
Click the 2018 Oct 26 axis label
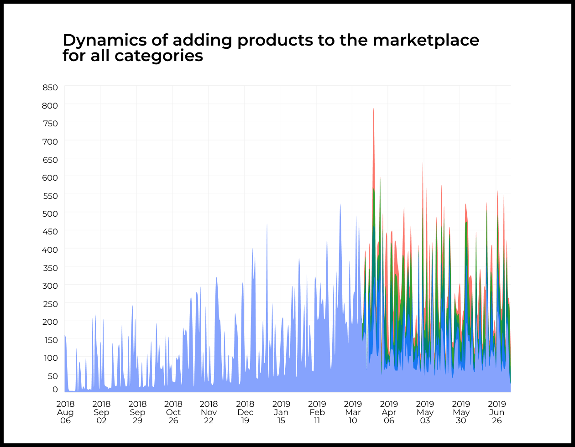(173, 412)
